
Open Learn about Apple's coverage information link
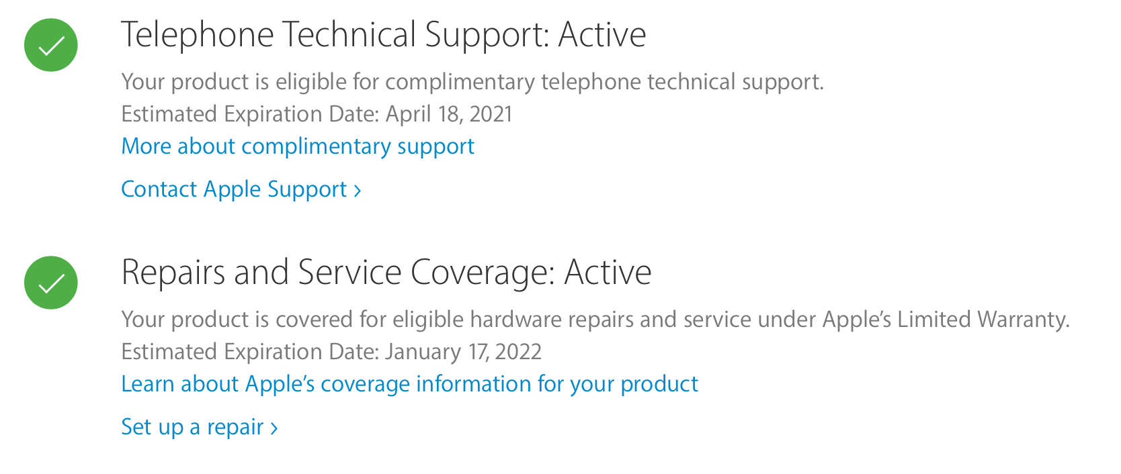409,384
